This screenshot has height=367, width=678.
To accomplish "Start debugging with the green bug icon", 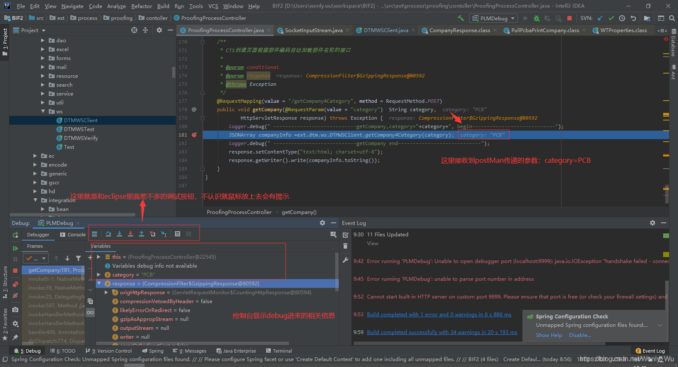I will click(x=536, y=18).
